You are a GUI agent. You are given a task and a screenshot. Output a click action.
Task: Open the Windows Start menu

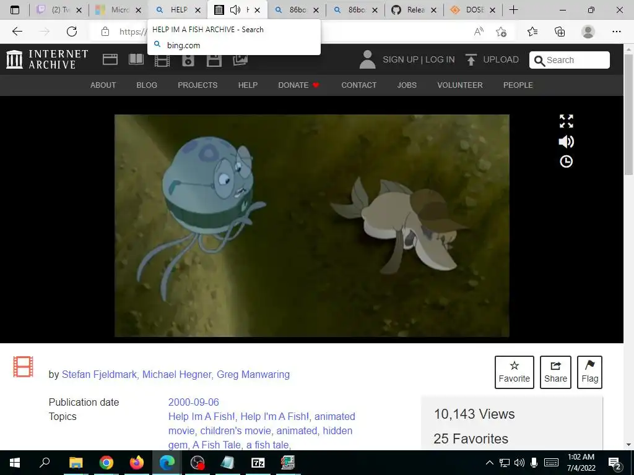click(x=15, y=463)
